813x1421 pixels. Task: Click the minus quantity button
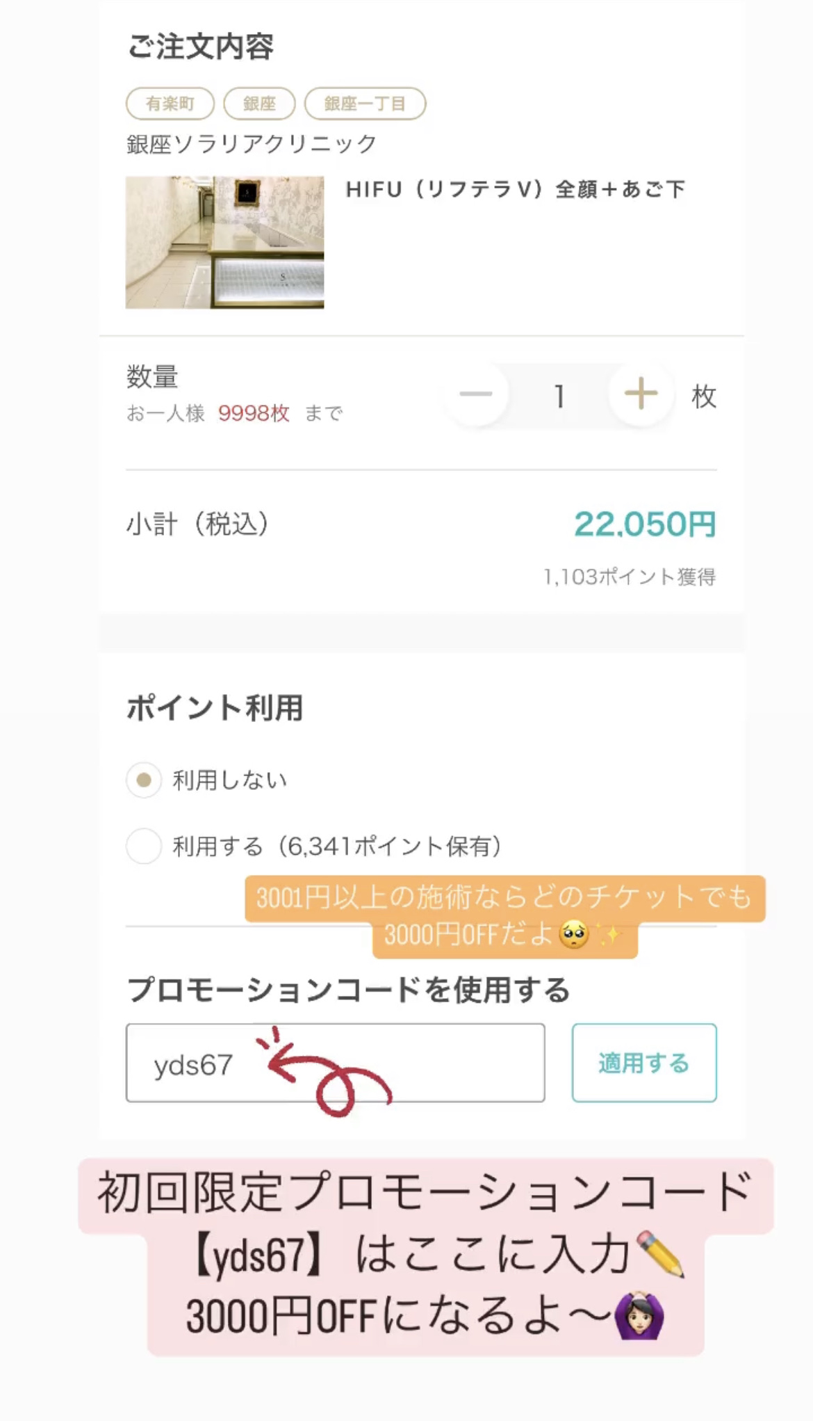pyautogui.click(x=476, y=395)
